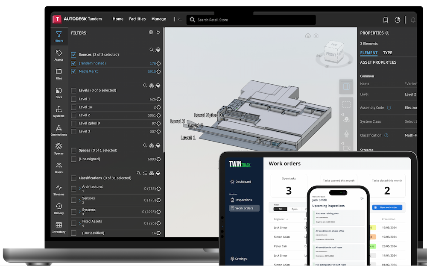The image size is (427, 266).
Task: Open the Inventory sidebar panel
Action: coord(59,228)
